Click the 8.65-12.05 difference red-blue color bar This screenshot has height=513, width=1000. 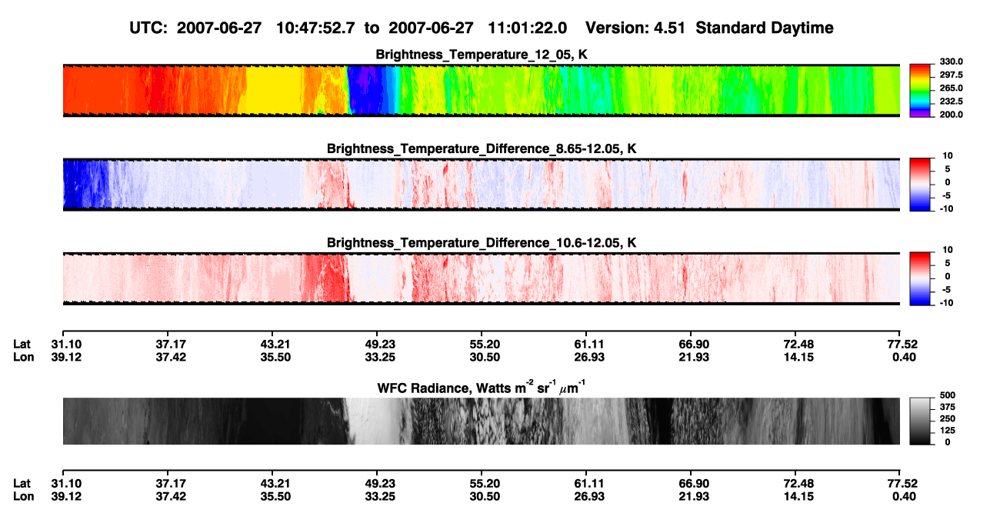pos(919,183)
